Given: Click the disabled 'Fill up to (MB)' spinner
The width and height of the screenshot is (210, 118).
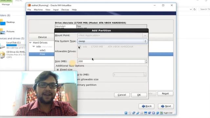Looking at the screenshot, I should click(x=130, y=75).
